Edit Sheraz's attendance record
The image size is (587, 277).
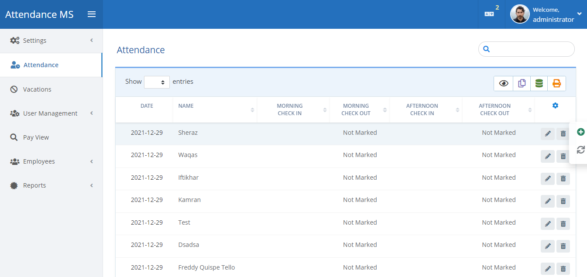pos(547,134)
